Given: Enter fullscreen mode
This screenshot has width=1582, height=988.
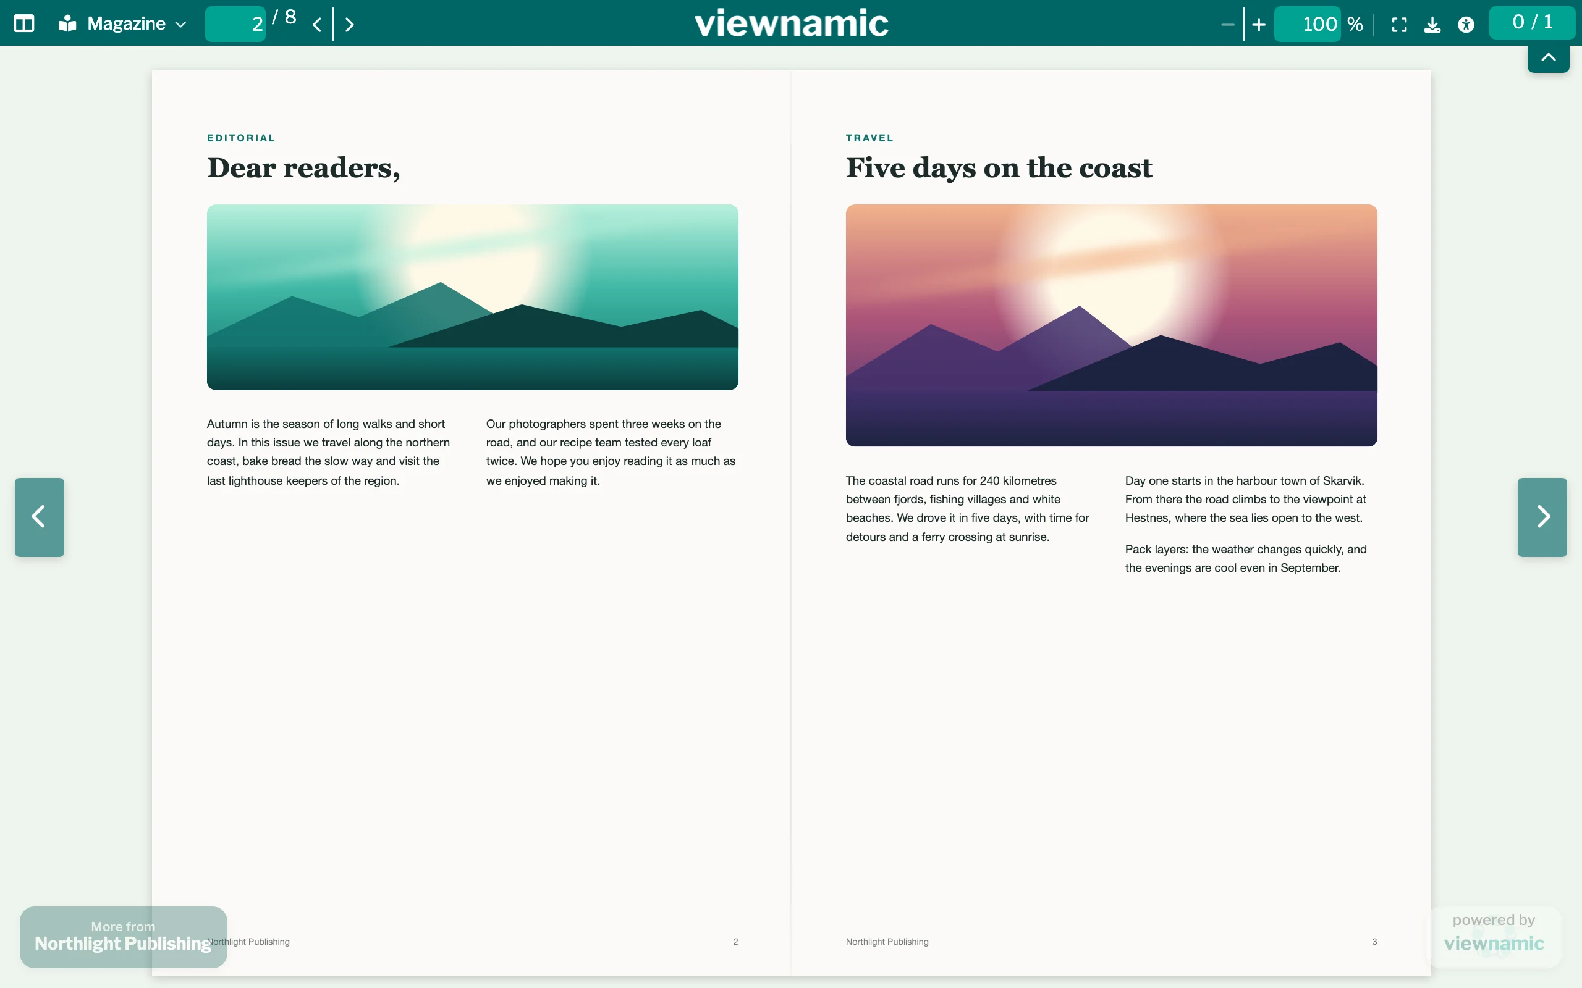Looking at the screenshot, I should coord(1399,25).
